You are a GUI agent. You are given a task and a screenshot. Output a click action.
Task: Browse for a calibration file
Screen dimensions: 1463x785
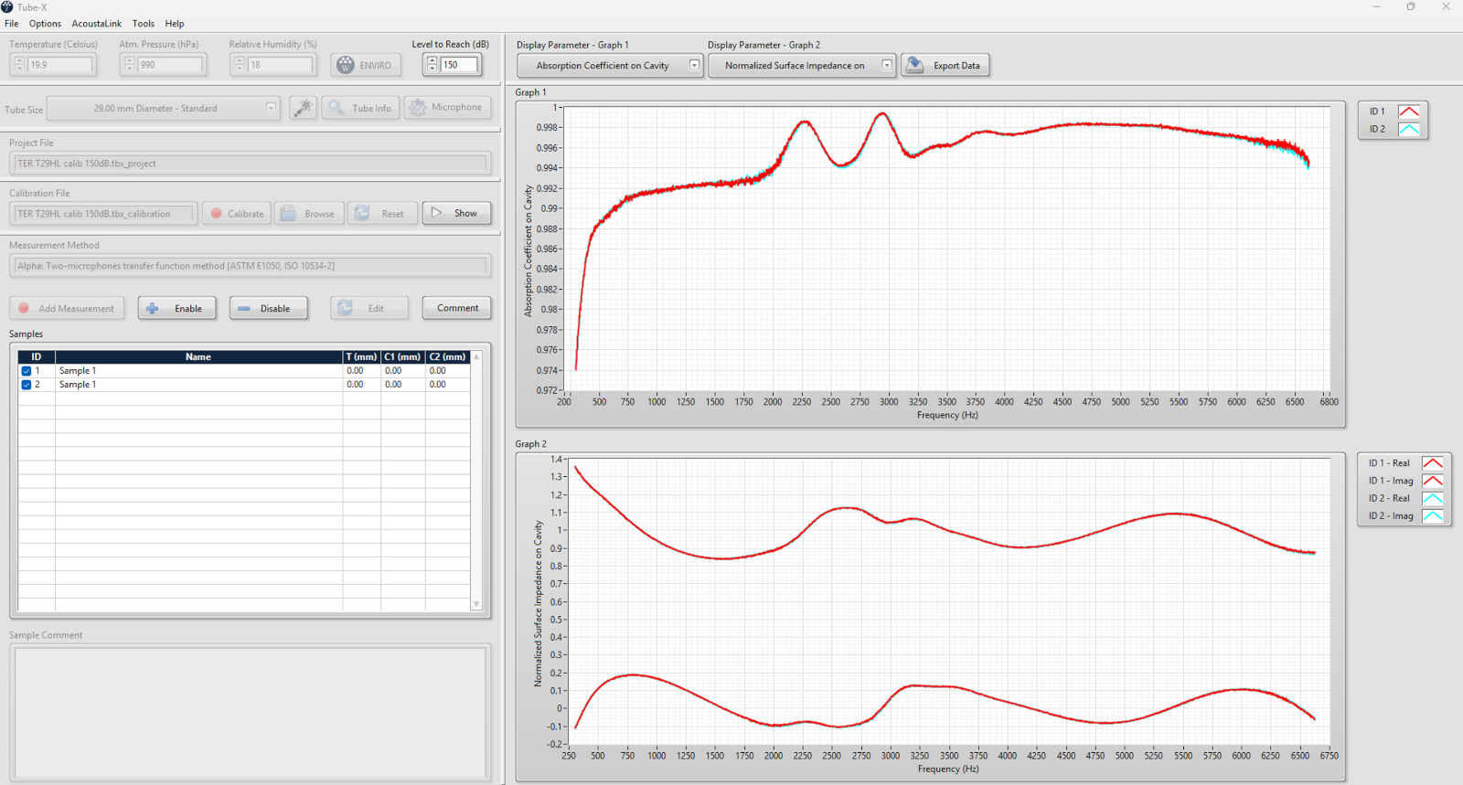(x=309, y=213)
